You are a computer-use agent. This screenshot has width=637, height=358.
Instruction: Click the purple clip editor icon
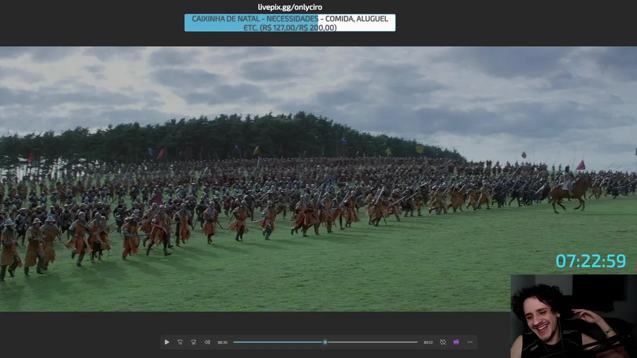tap(456, 342)
